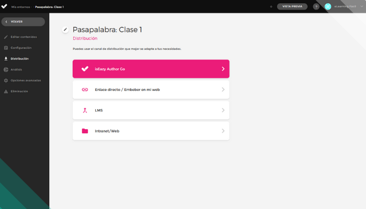This screenshot has width=366, height=209.
Task: Expand the Intranet/Web option chevron
Action: [223, 131]
